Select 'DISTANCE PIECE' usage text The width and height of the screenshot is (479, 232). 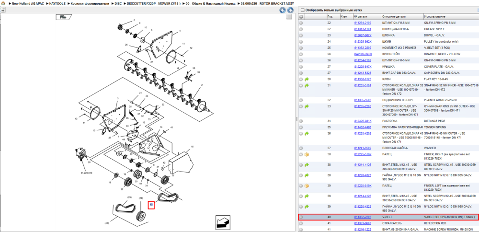coord(435,121)
